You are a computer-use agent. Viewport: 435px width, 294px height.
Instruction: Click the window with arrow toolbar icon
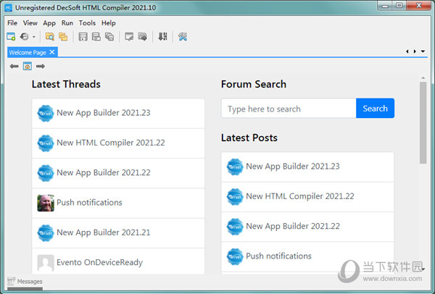[x=143, y=37]
